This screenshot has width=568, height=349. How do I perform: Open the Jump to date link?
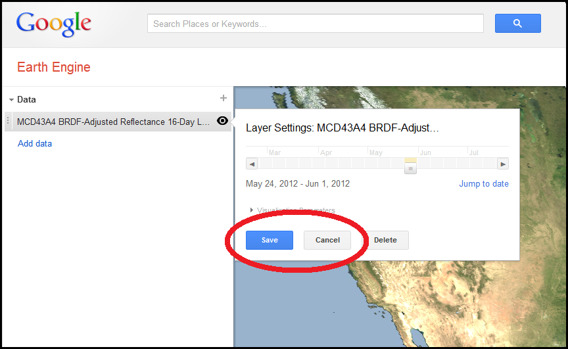click(x=484, y=183)
